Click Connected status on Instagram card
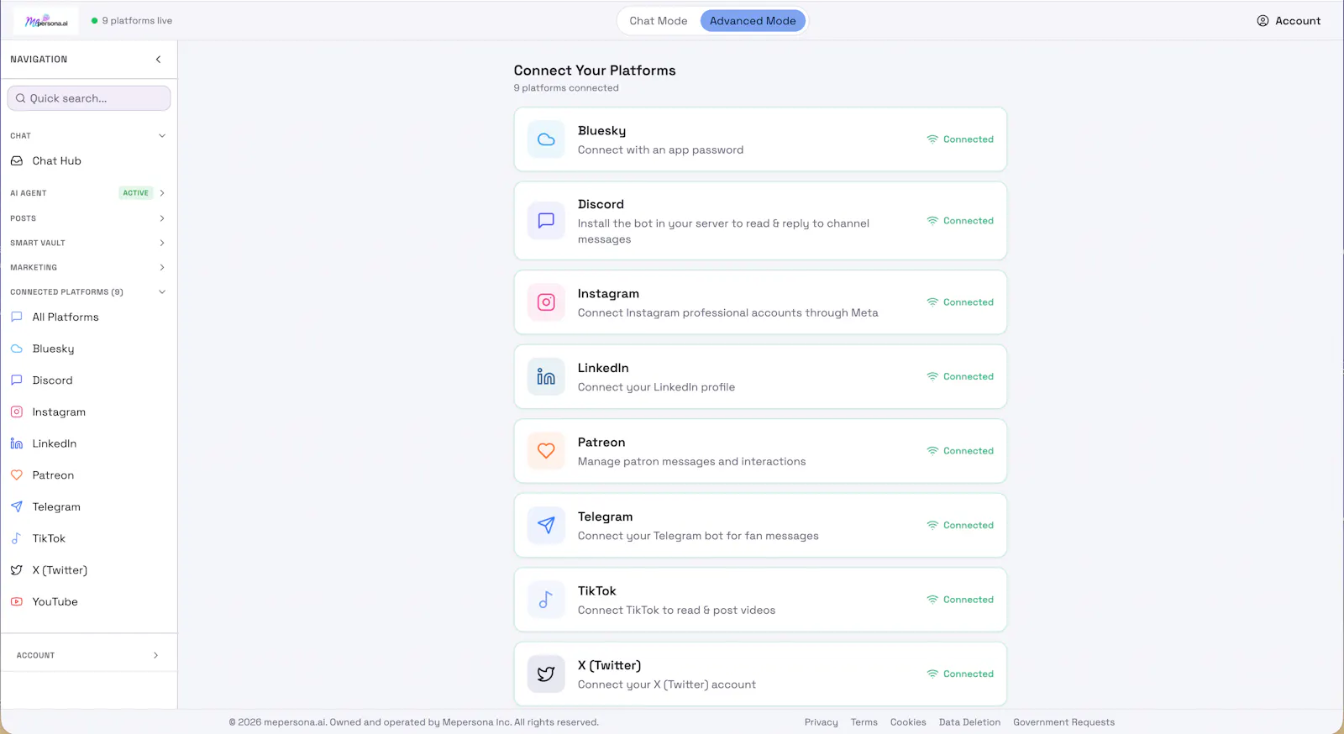Viewport: 1344px width, 734px height. coord(960,302)
